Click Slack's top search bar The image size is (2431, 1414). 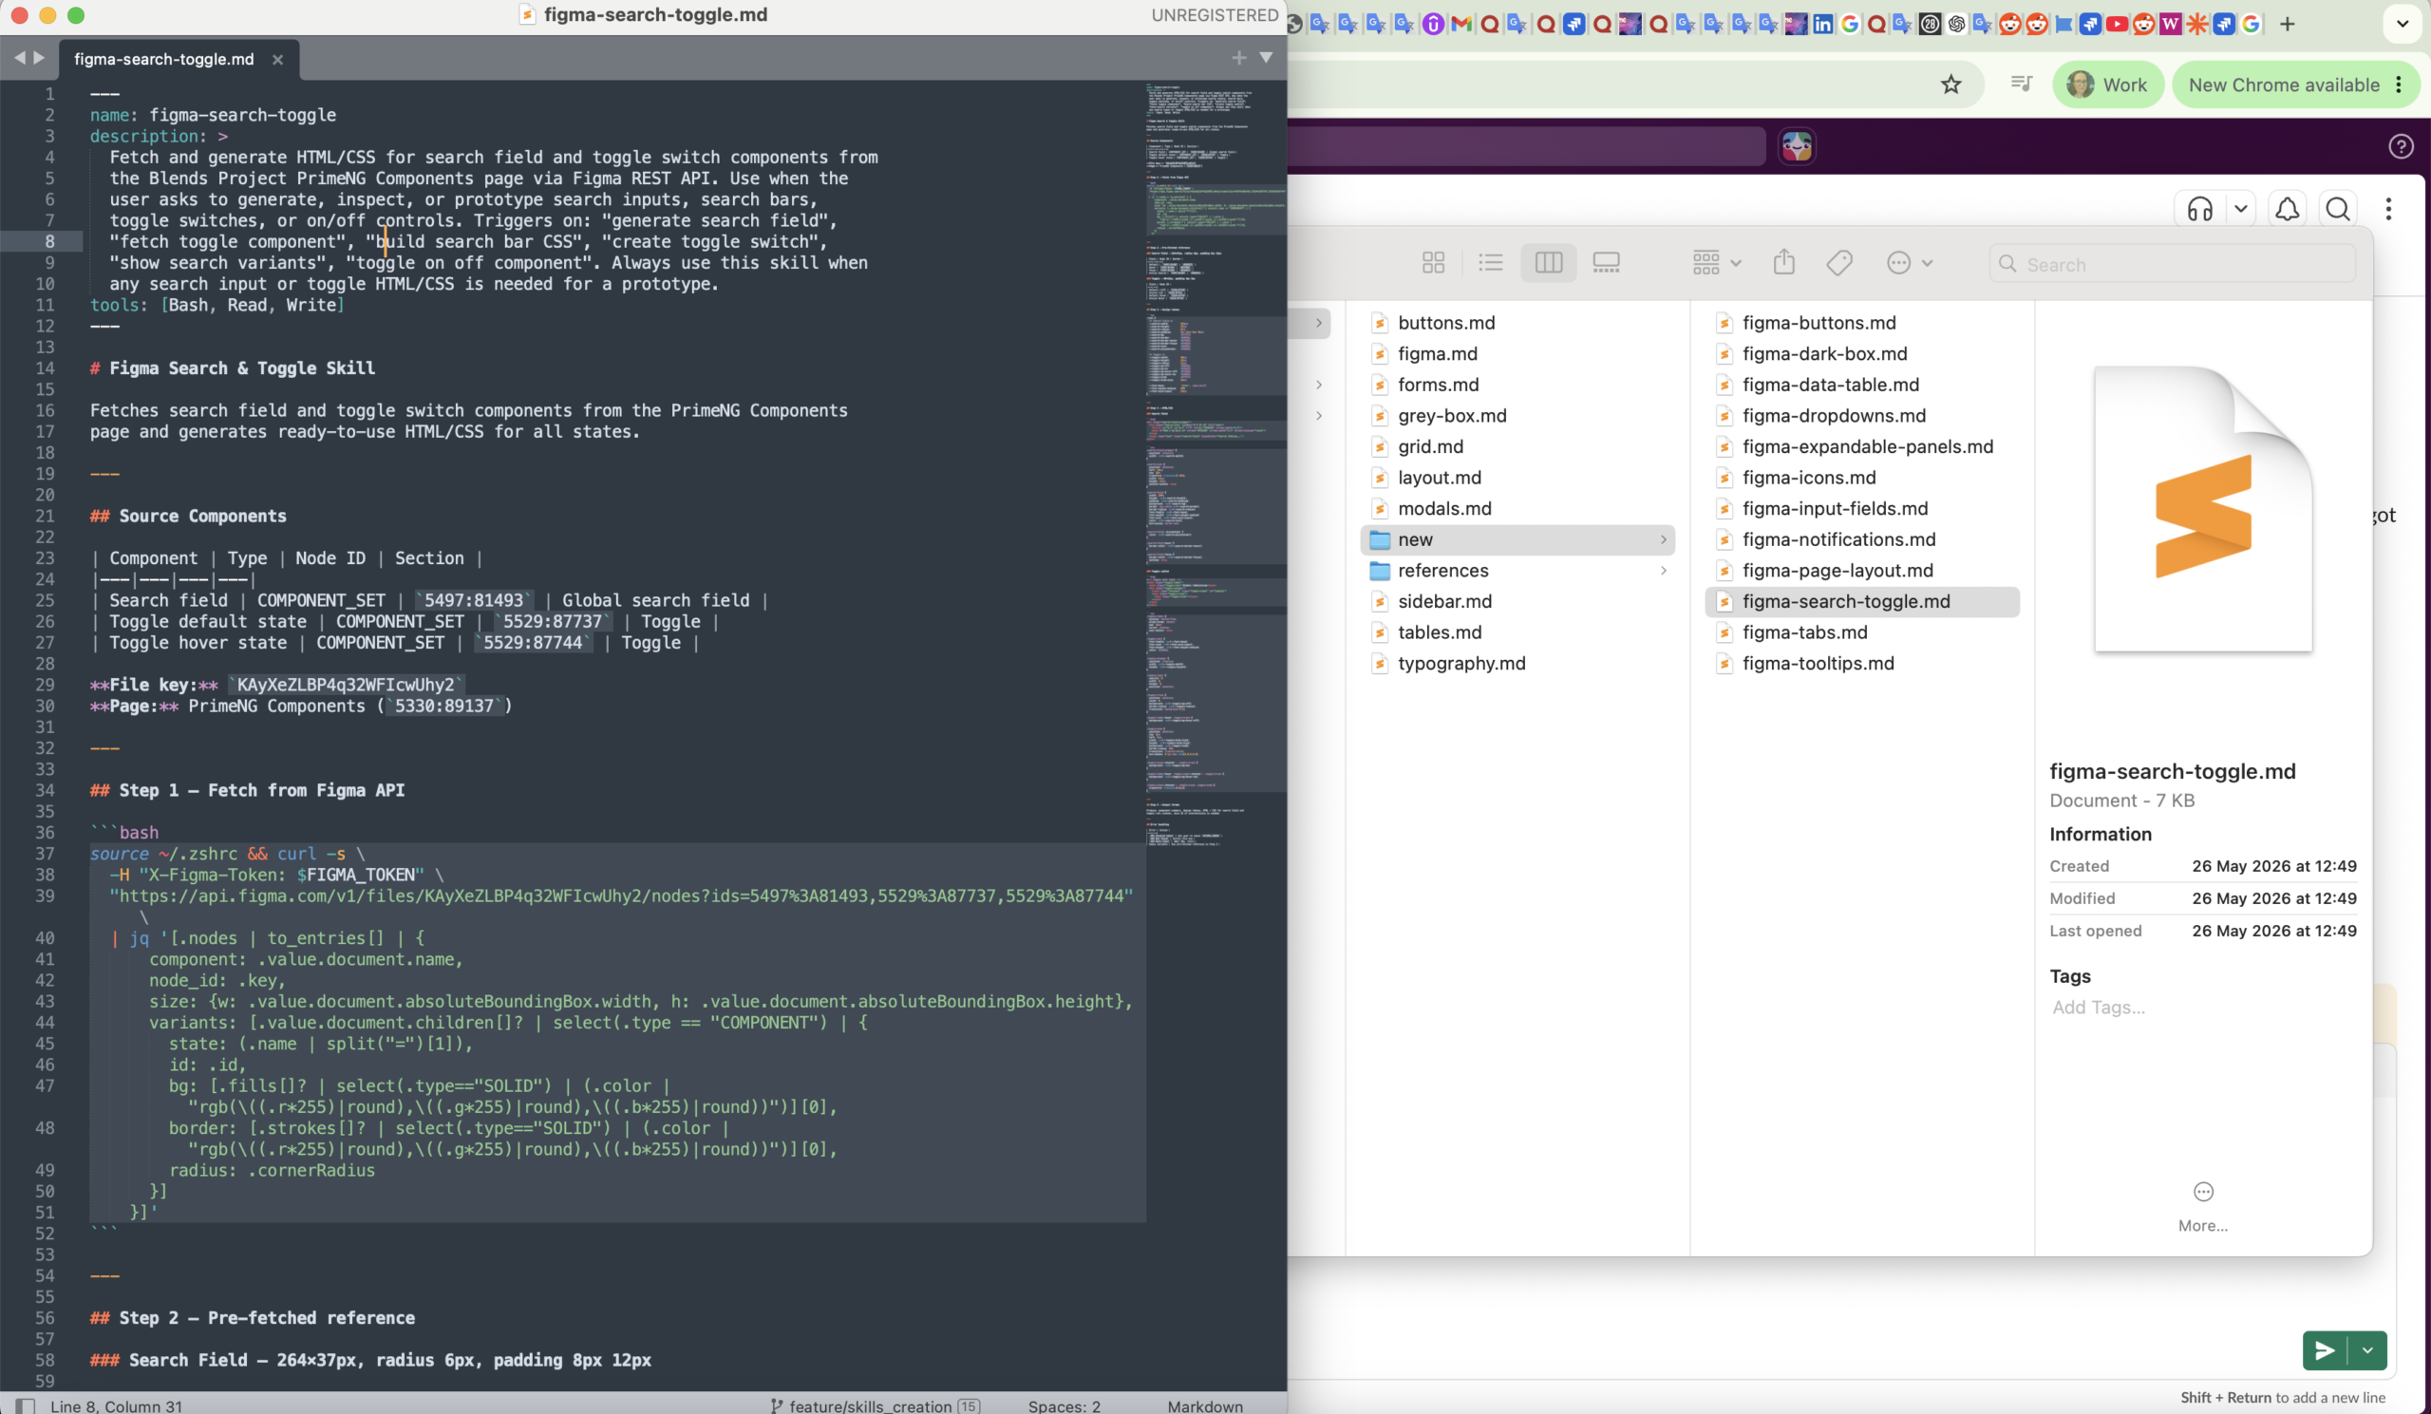point(1527,145)
